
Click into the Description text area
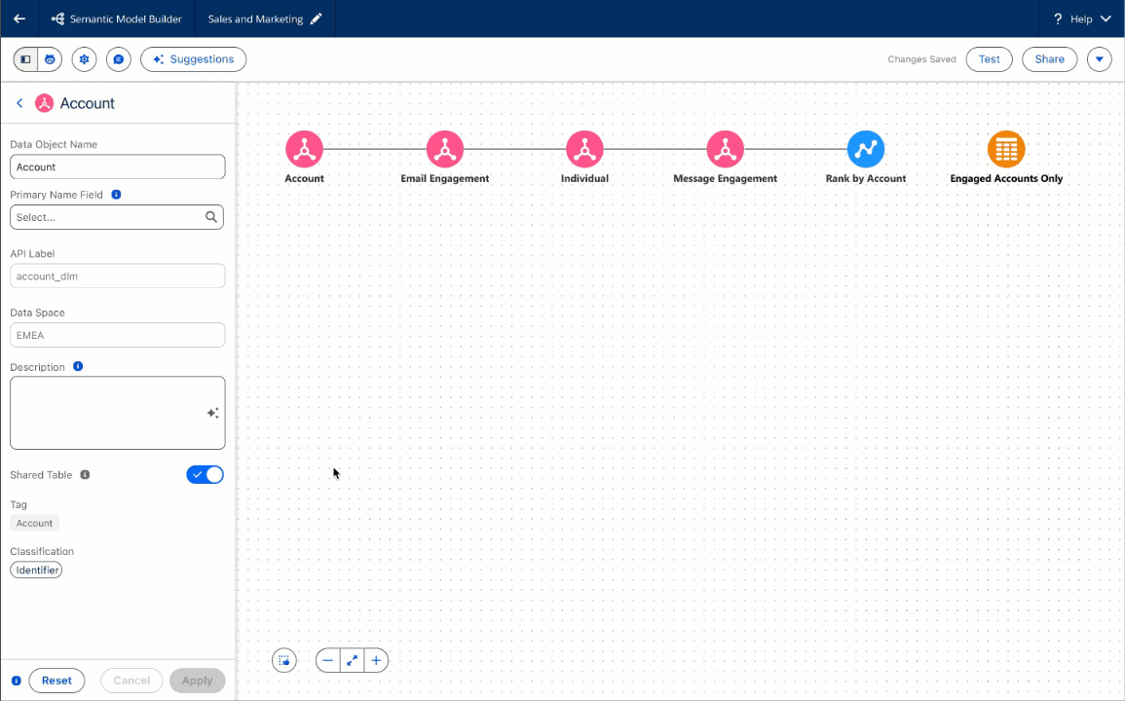coord(107,413)
